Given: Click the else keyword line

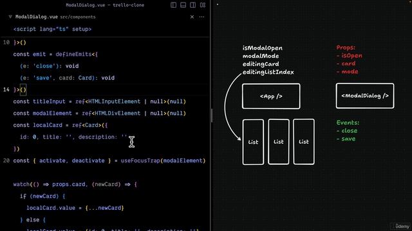Looking at the screenshot, I should pyautogui.click(x=33, y=219).
